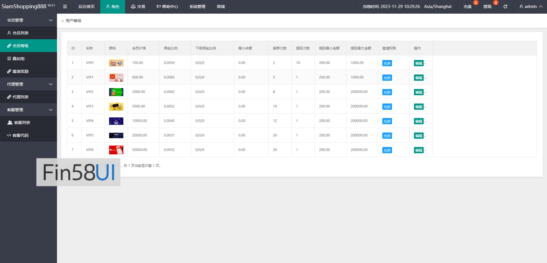This screenshot has height=263, width=547.
Task: Click the 编辑 button for VIP1
Action: point(419,78)
